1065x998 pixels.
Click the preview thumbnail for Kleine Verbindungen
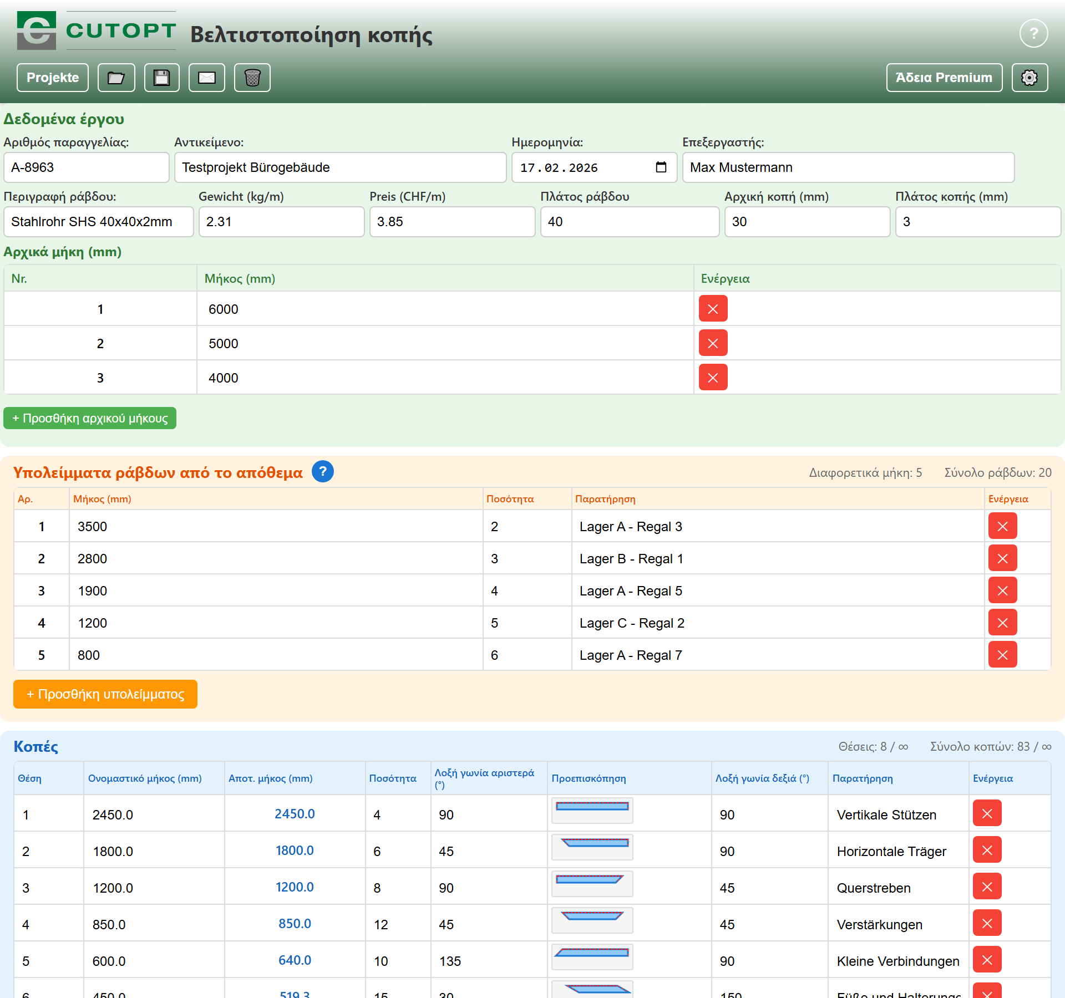point(592,957)
